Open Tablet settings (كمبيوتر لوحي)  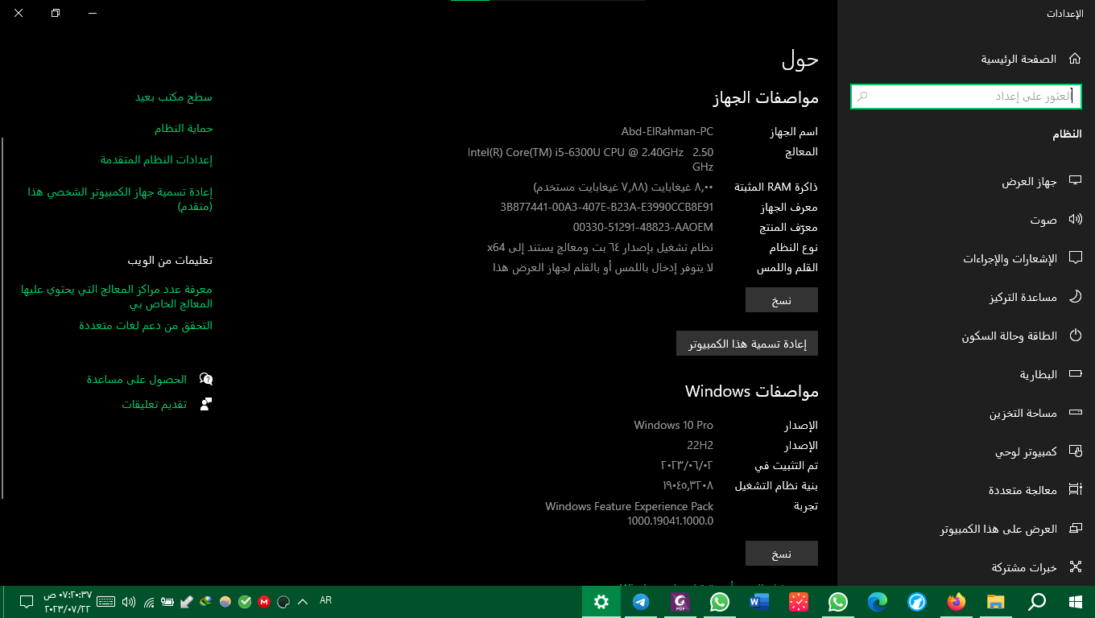click(x=966, y=451)
